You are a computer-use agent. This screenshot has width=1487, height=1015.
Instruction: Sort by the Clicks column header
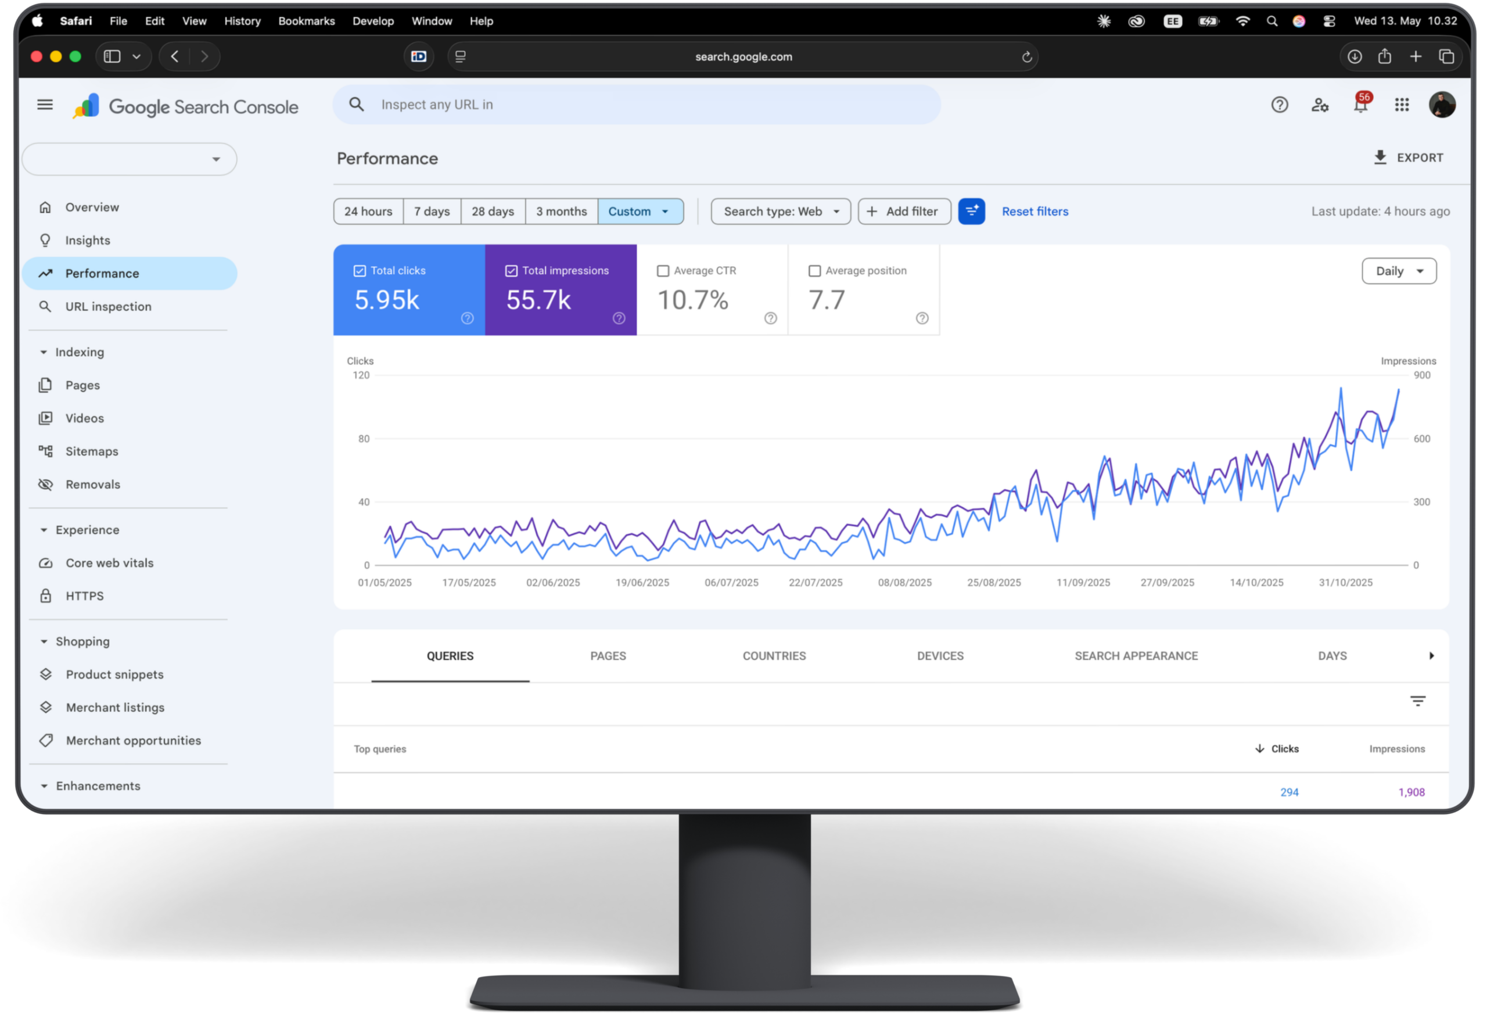pyautogui.click(x=1277, y=749)
